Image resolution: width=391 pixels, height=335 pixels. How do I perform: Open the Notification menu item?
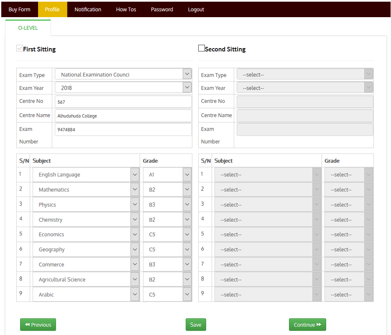click(x=88, y=10)
